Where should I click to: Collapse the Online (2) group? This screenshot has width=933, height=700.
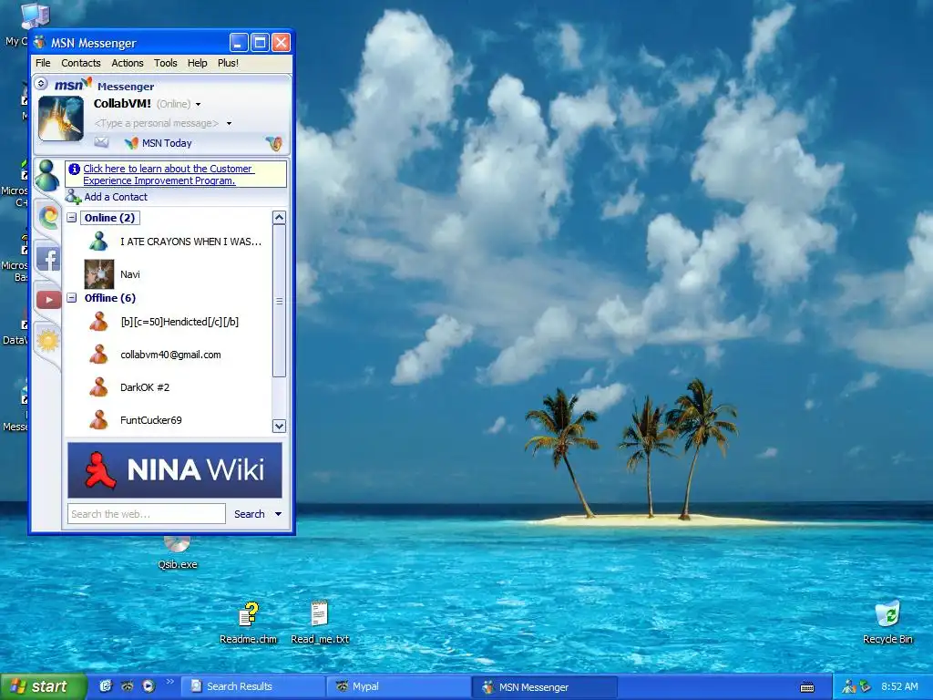[x=71, y=218]
